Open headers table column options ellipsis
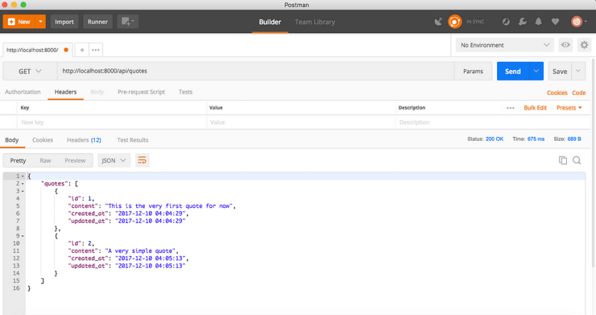The image size is (596, 315). tap(511, 108)
